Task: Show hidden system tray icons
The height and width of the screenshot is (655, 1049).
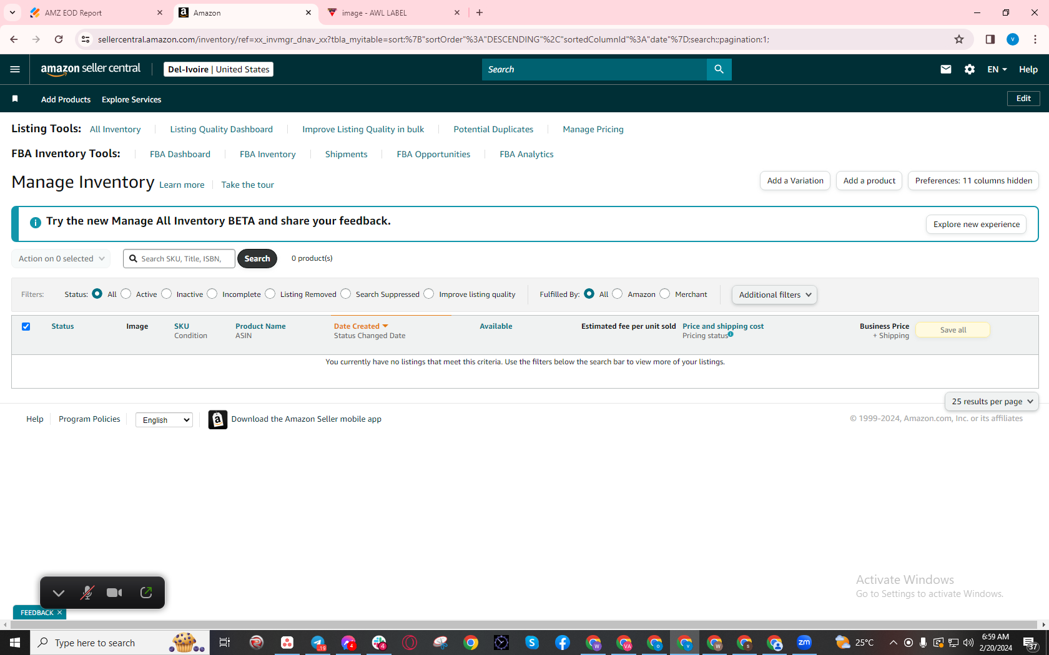Action: [x=893, y=643]
